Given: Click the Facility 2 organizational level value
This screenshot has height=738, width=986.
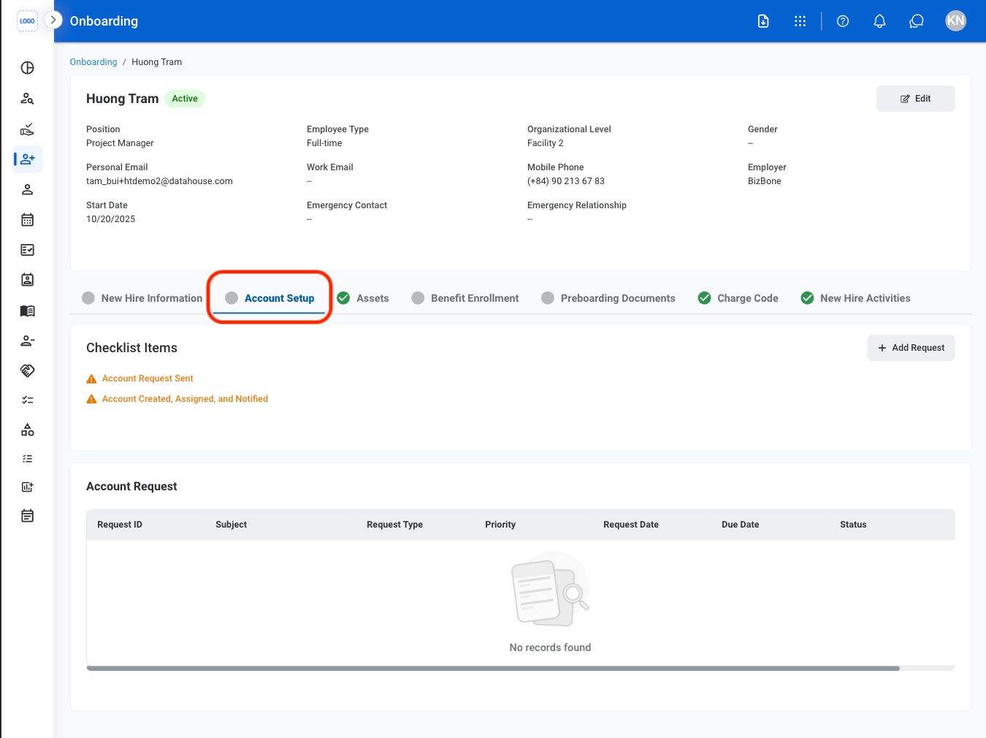Looking at the screenshot, I should tap(546, 143).
